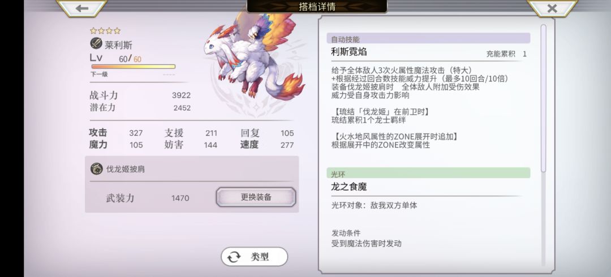This screenshot has width=611, height=277.
Task: Click the 搭档详情 title banner
Action: [x=317, y=6]
